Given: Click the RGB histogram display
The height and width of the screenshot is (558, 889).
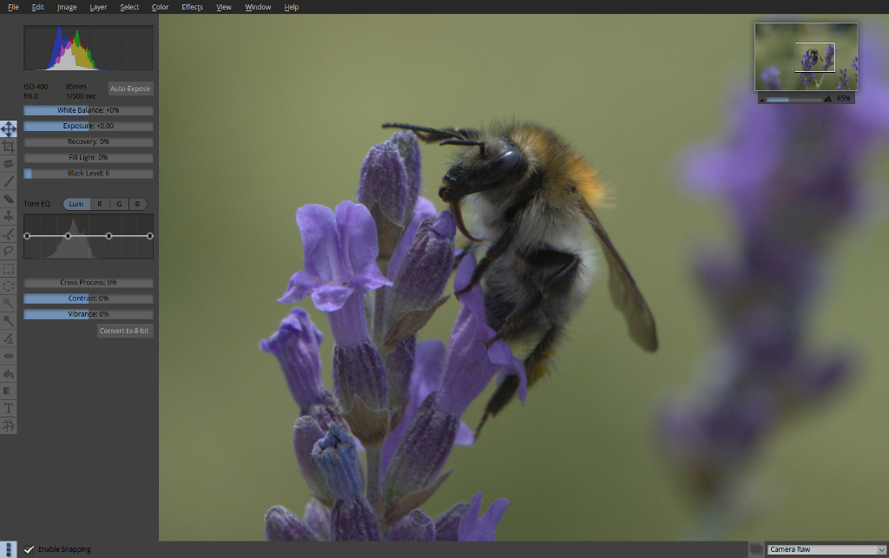Looking at the screenshot, I should [89, 48].
